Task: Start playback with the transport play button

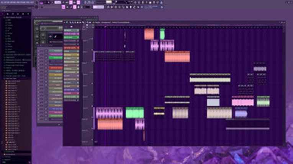Action: click(45, 3)
